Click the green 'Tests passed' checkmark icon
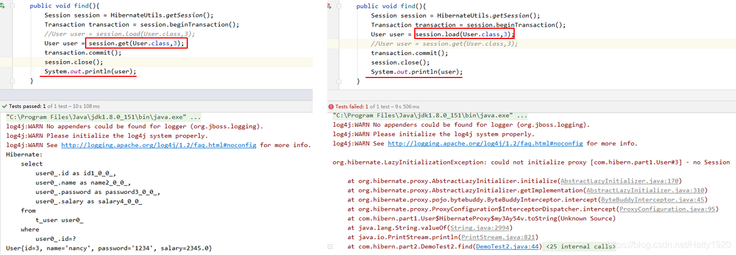The width and height of the screenshot is (736, 255). (x=5, y=106)
